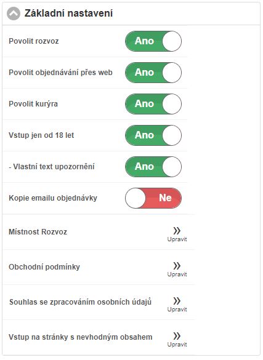Click the Základní nastavení header title
263x360 pixels.
point(68,14)
